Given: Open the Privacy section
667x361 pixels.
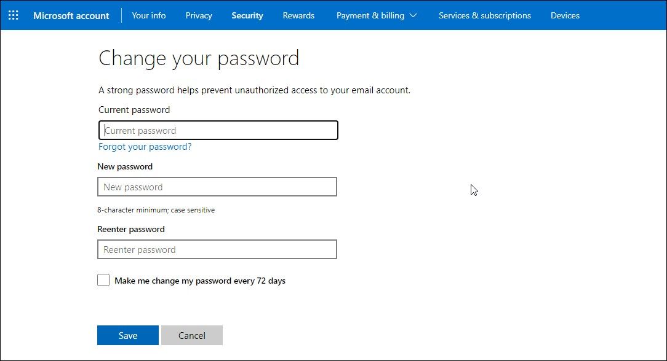Looking at the screenshot, I should 198,15.
